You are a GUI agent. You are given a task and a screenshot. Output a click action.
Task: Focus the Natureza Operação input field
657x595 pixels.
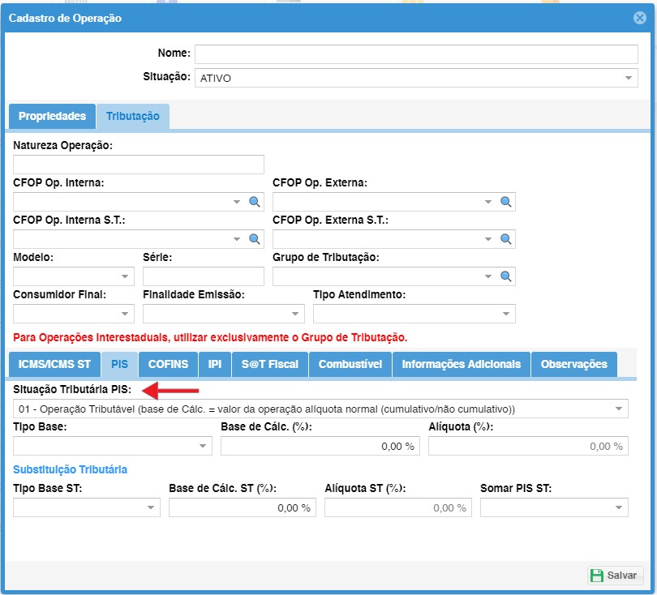pos(139,165)
